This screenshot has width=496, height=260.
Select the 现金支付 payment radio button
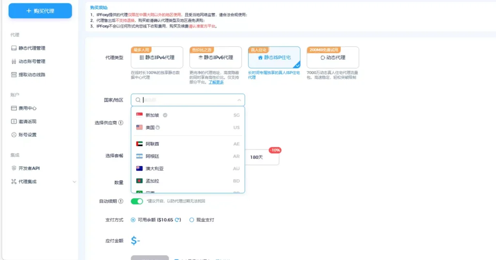pyautogui.click(x=192, y=220)
